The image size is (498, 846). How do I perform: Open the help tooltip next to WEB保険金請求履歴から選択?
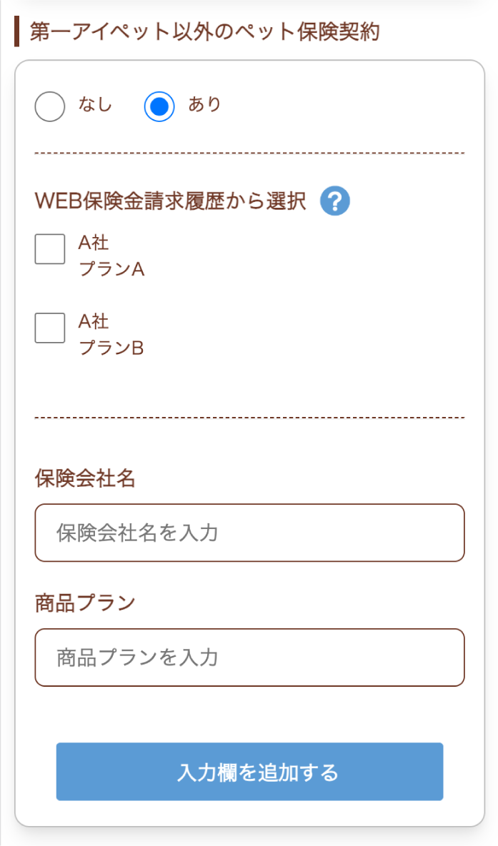(x=334, y=201)
